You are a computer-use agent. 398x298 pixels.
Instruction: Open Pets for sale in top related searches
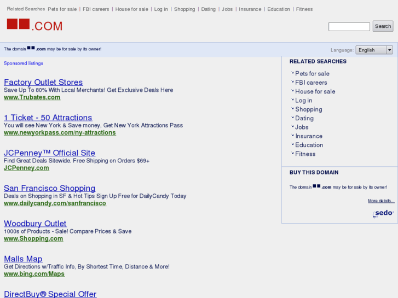62,9
